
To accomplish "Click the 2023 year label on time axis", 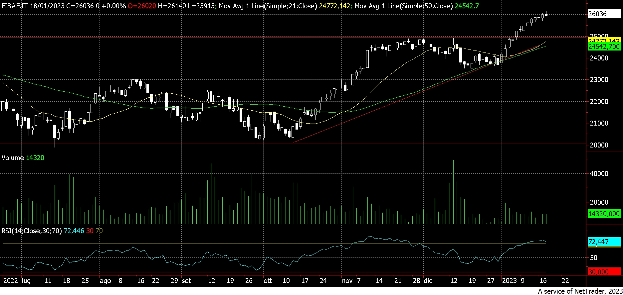I will (510, 281).
